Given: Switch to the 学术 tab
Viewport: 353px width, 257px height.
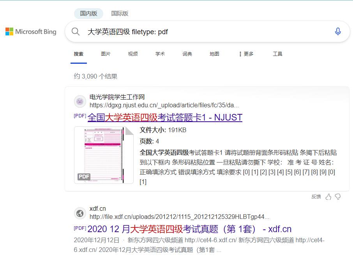Looking at the screenshot, I should click(x=160, y=54).
